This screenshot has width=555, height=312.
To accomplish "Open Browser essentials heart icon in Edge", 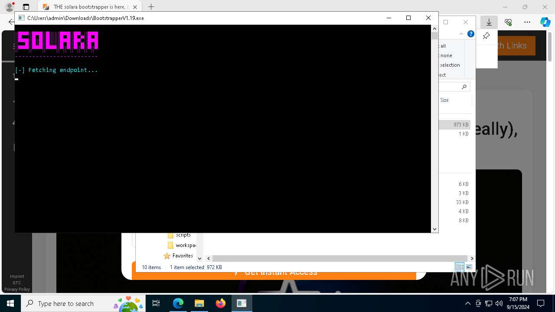I will pyautogui.click(x=508, y=22).
